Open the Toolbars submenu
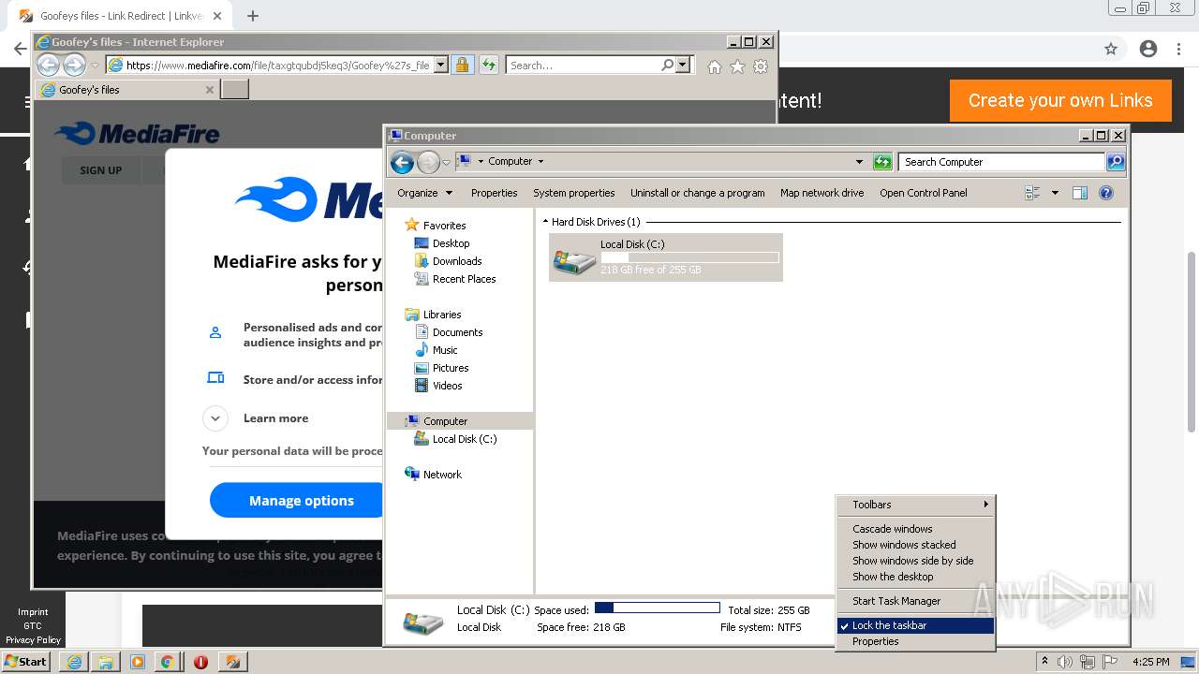1199x674 pixels. tap(916, 505)
